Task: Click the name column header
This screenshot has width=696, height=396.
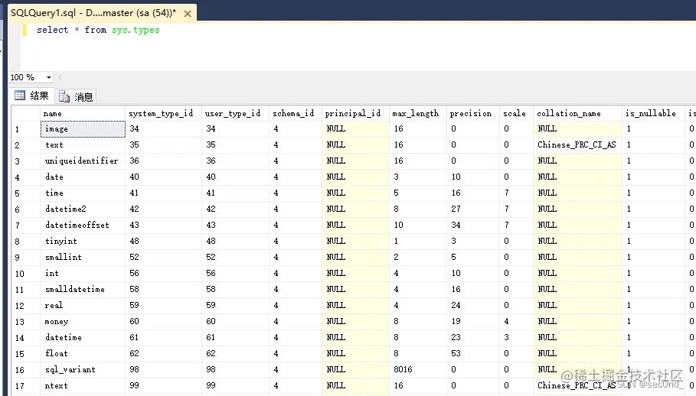Action: (x=83, y=113)
